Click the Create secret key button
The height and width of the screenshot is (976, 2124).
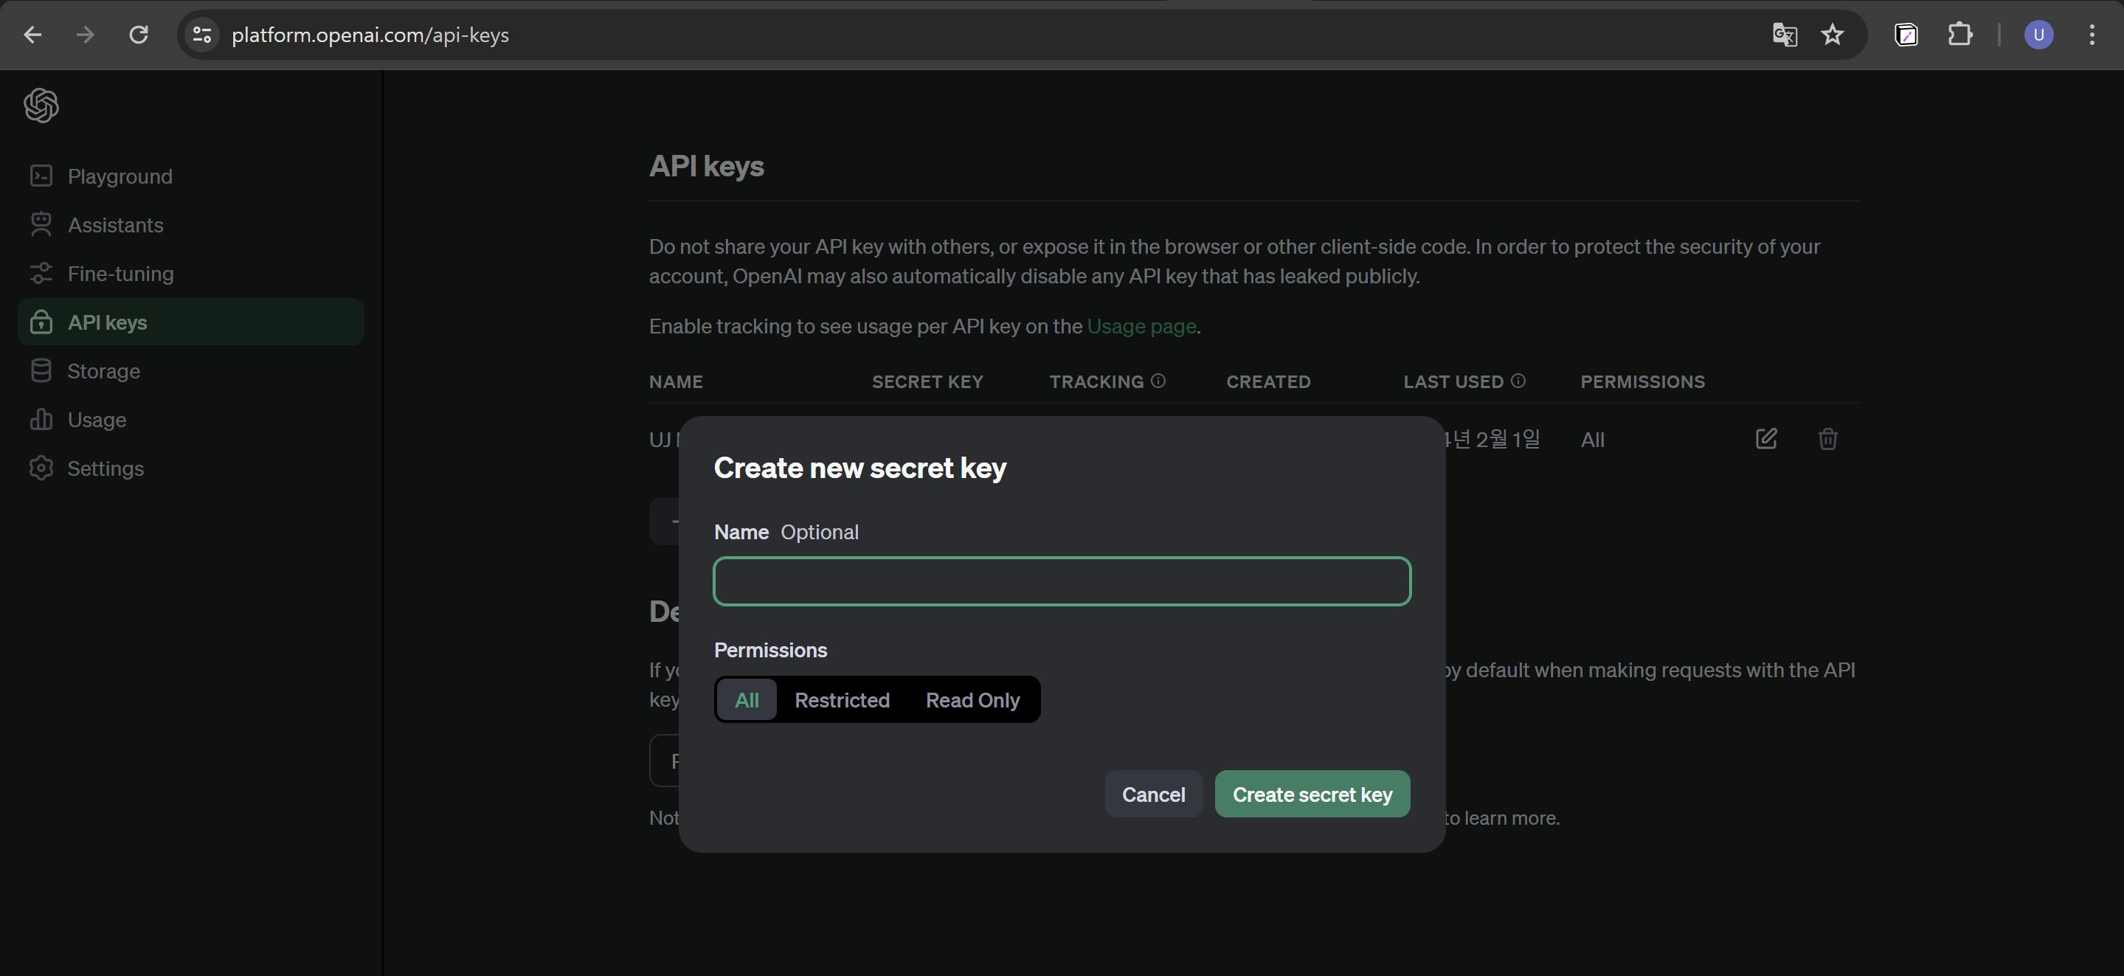1312,795
